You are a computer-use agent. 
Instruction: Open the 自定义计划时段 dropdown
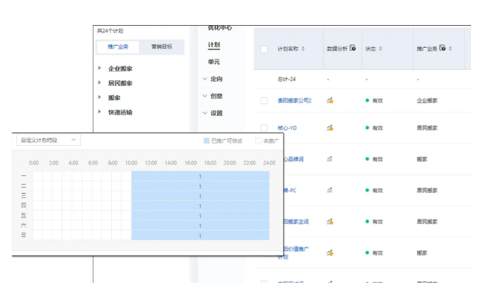[49, 140]
